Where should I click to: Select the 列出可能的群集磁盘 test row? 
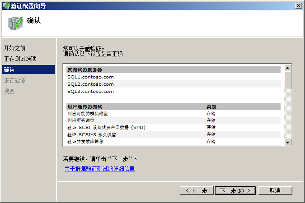[174, 113]
